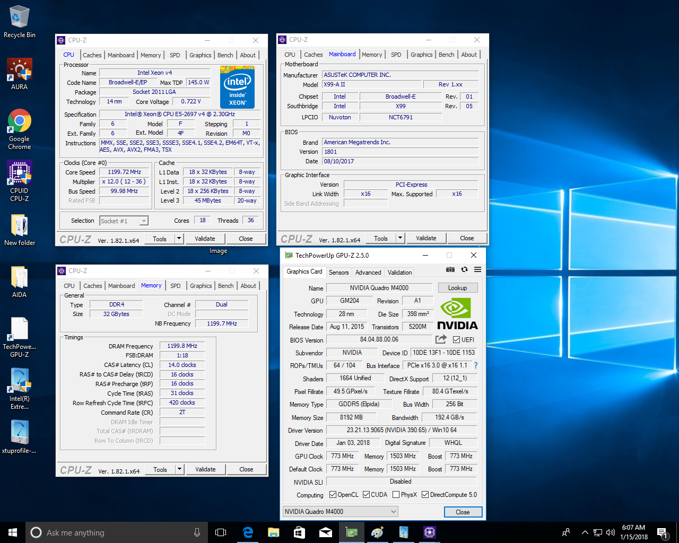Viewport: 679px width, 543px height.
Task: Show hidden tray icons chevron
Action: click(x=585, y=532)
